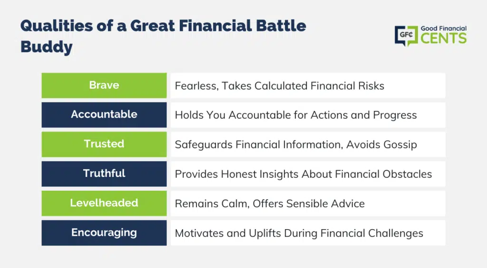The width and height of the screenshot is (487, 268).
Task: Click the green Trusted label box
Action: point(104,144)
